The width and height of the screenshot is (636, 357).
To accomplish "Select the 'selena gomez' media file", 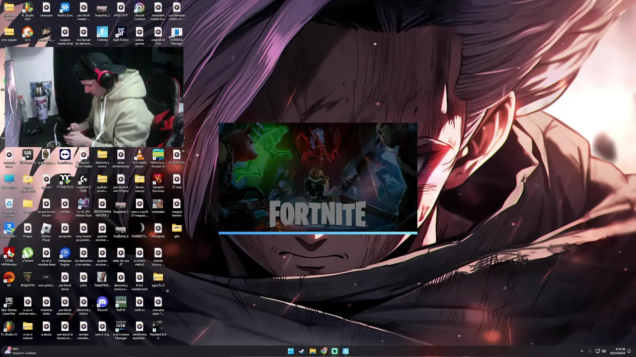I will [x=140, y=36].
